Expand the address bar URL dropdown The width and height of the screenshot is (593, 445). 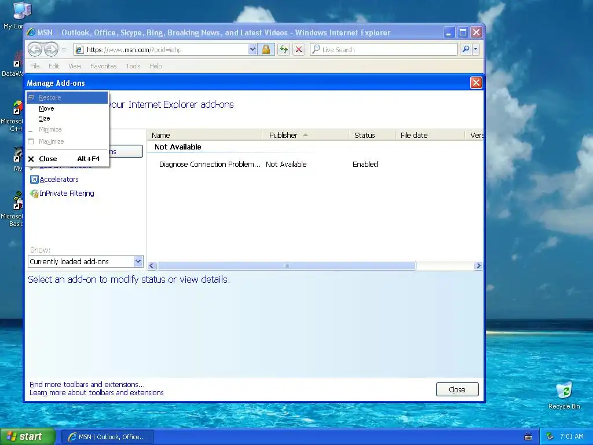[252, 49]
